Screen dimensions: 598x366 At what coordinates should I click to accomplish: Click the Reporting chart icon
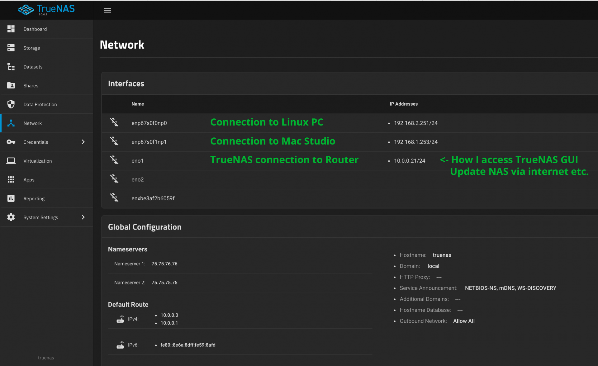pos(11,198)
